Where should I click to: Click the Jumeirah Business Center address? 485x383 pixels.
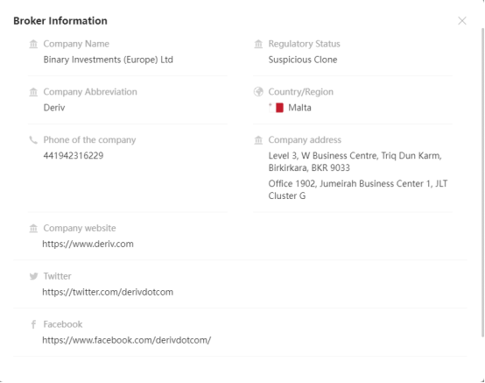tap(358, 189)
